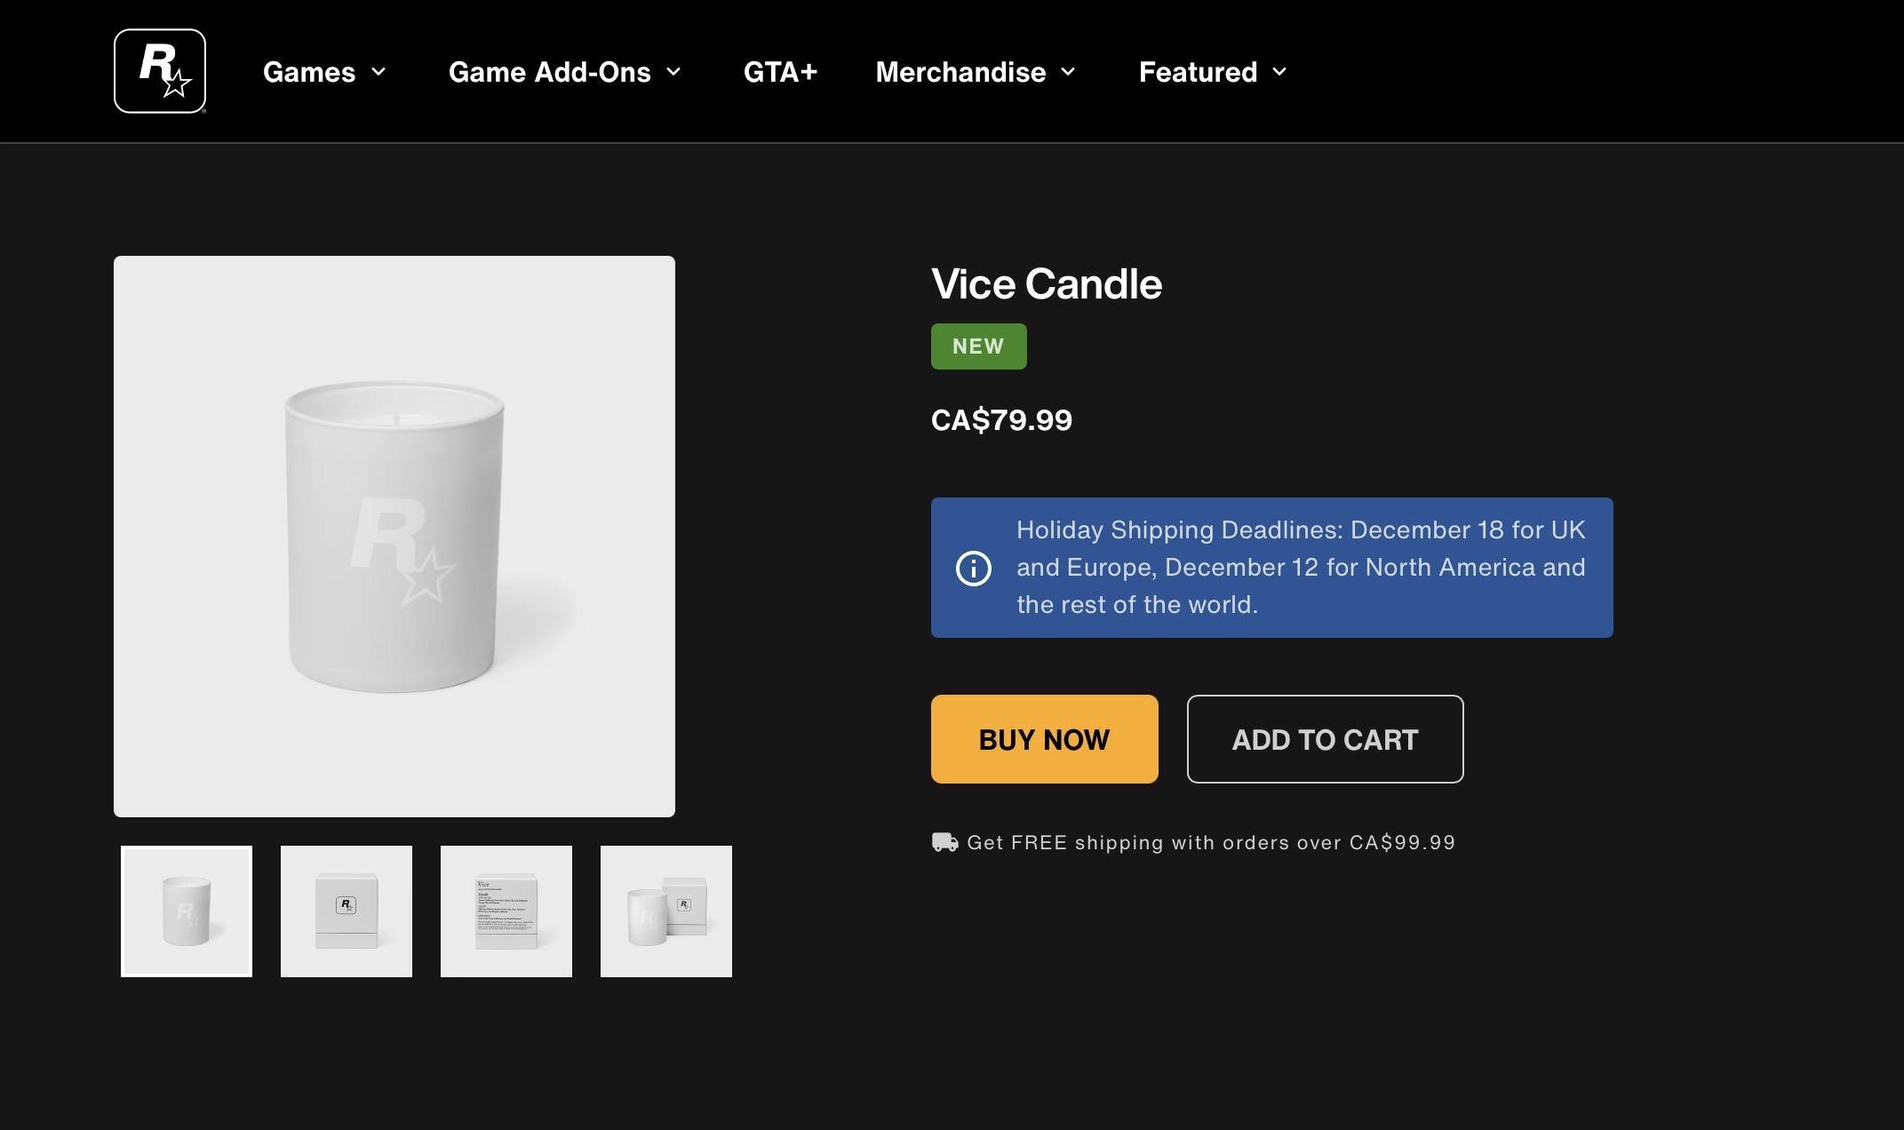Expand the Merchandise dropdown chevron
This screenshot has height=1130, width=1904.
(1068, 72)
